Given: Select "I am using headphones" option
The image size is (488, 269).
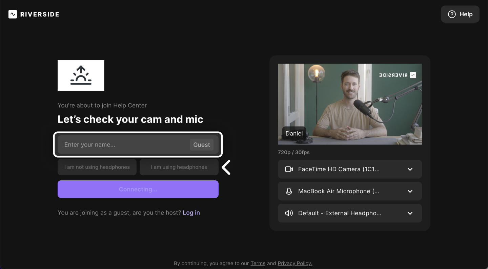Looking at the screenshot, I should coord(179,167).
